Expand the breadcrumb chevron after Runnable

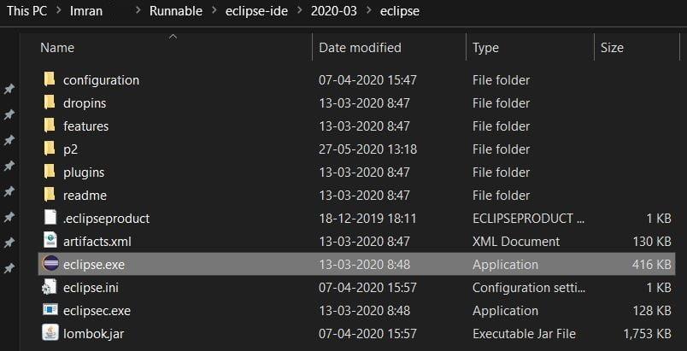click(x=214, y=12)
